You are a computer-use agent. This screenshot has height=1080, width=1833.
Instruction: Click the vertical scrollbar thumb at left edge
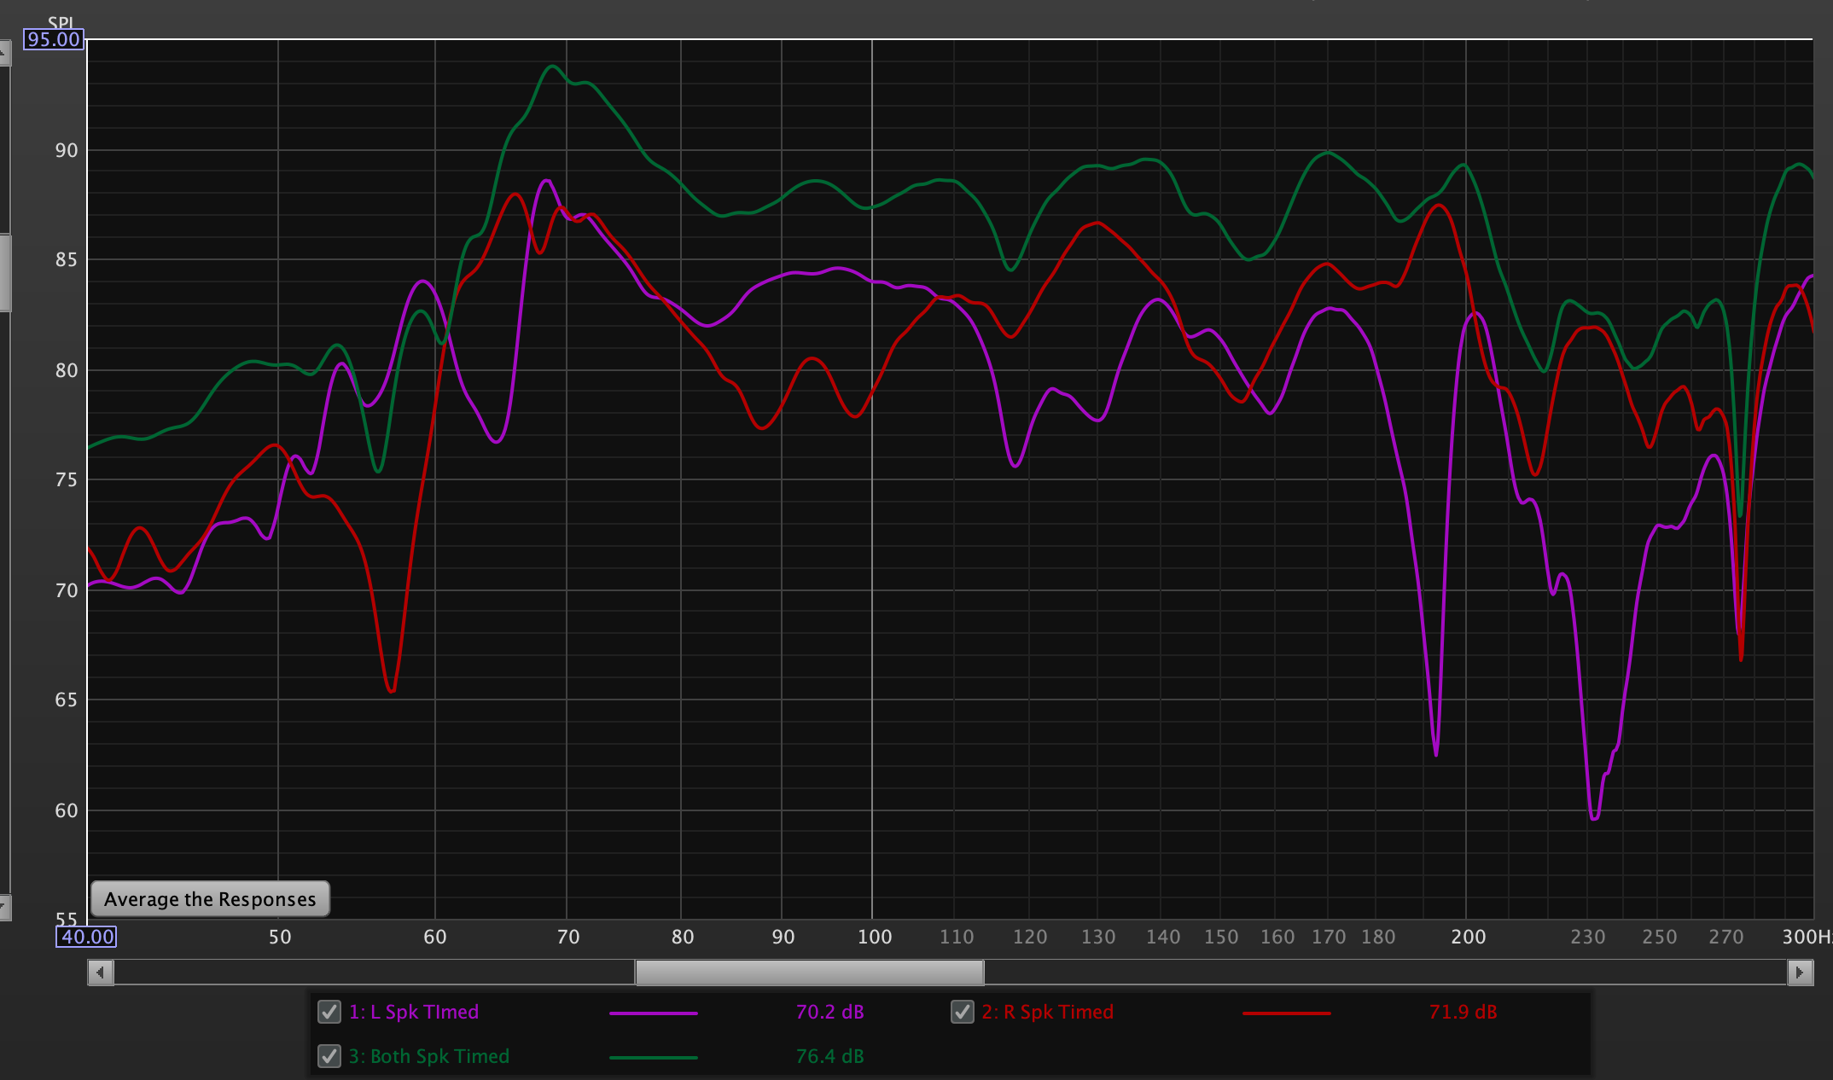(4, 273)
